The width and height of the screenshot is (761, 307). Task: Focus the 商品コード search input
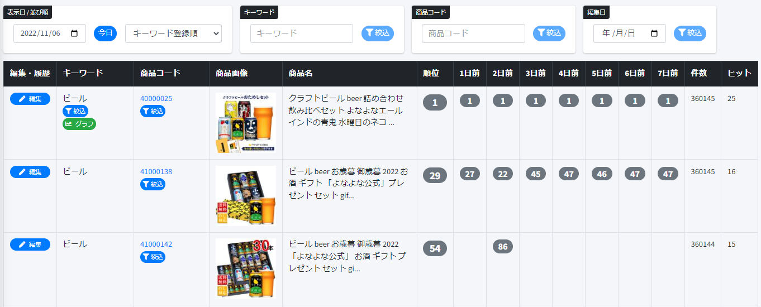pyautogui.click(x=473, y=33)
